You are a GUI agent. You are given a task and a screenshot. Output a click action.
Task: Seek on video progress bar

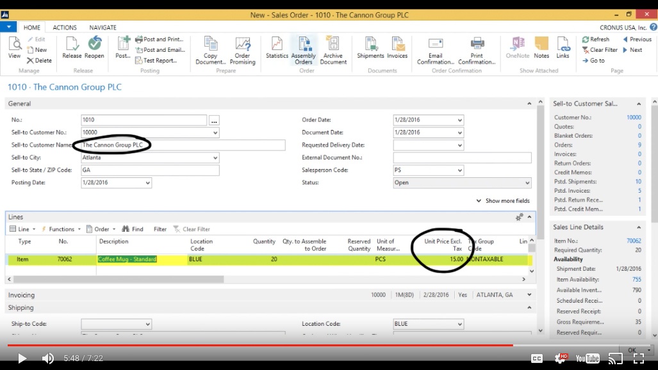coord(329,345)
